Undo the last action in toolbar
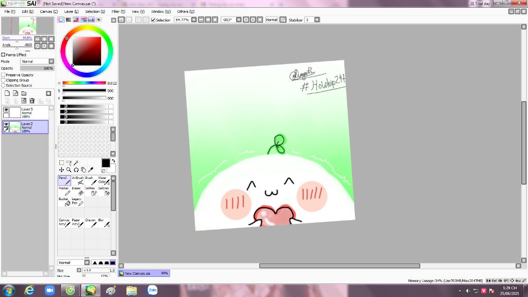The image size is (528, 297). tap(122, 20)
